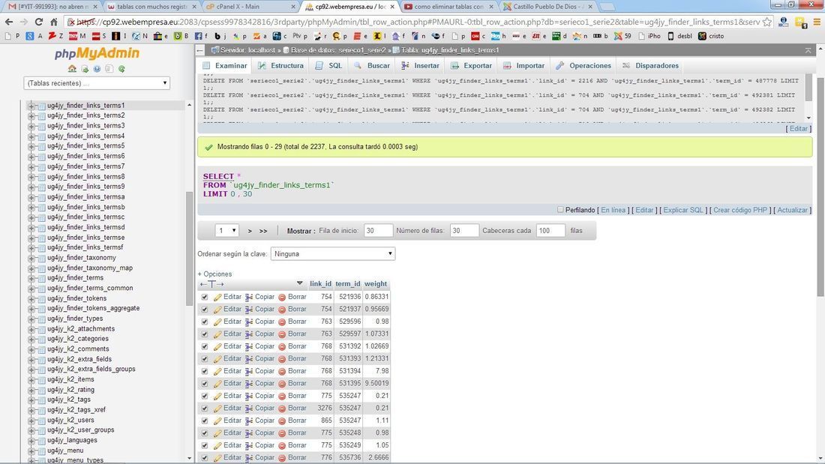Click the collapse page header double-arrow icon
Screen dimensions: 825x464
click(x=808, y=50)
